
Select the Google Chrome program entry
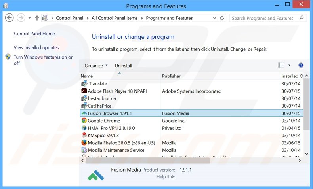(104, 121)
